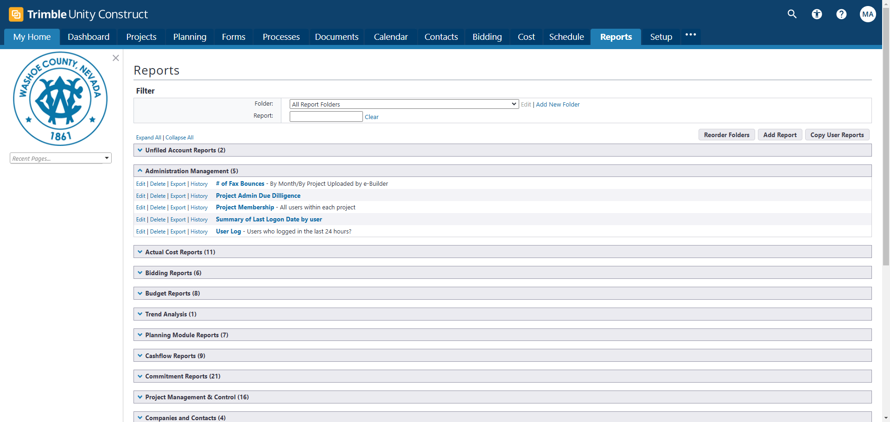Screen dimensions: 890x422
Task: Click the Edit link beside folder dropdown
Action: 526,105
